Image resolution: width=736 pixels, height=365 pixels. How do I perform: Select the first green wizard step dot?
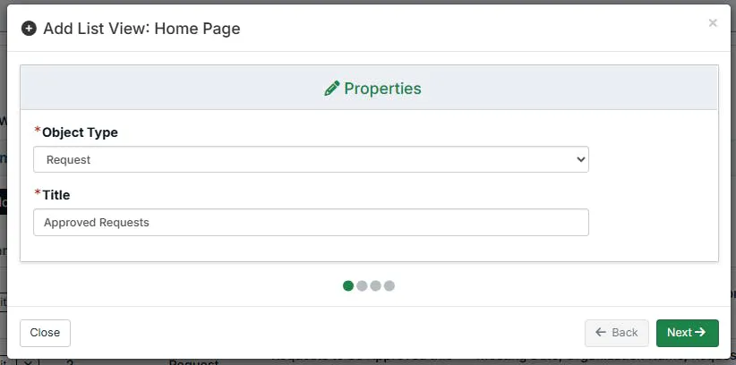pyautogui.click(x=347, y=285)
